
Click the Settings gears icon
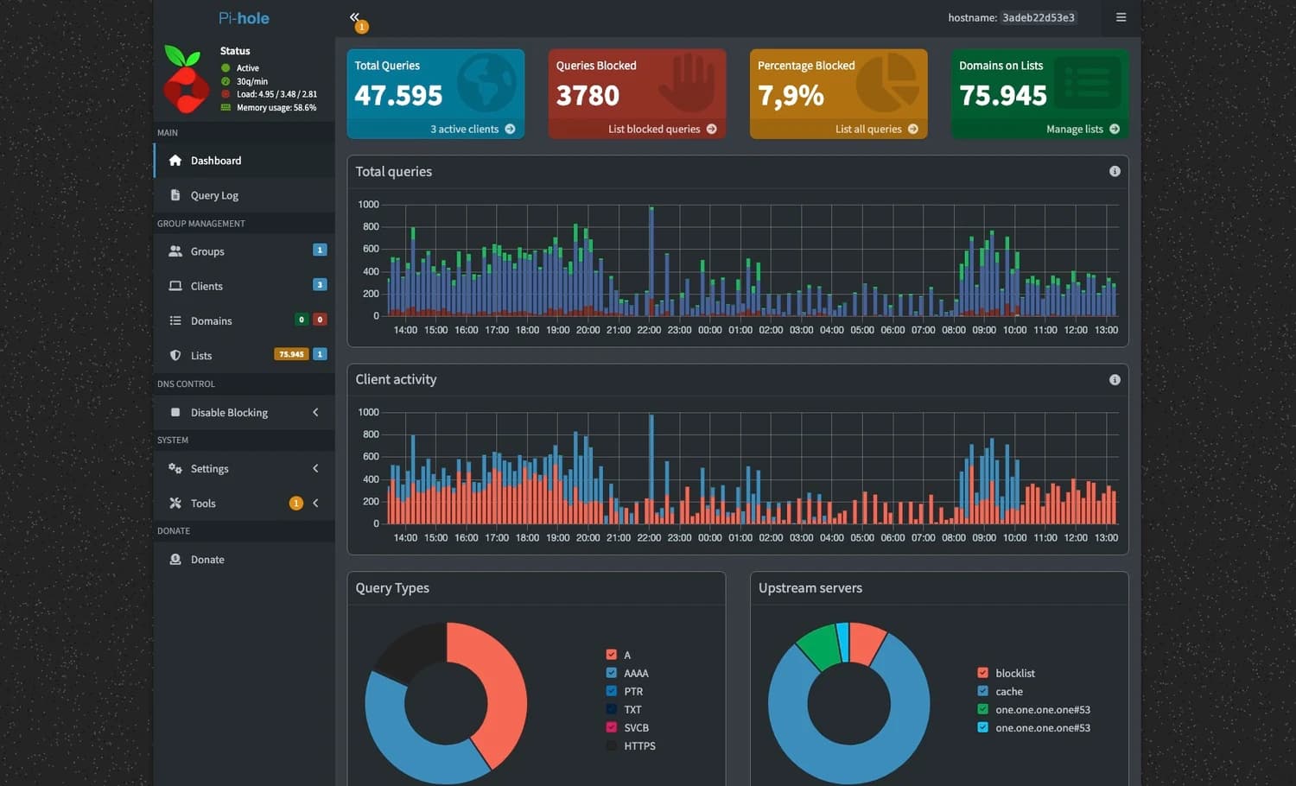pos(175,468)
